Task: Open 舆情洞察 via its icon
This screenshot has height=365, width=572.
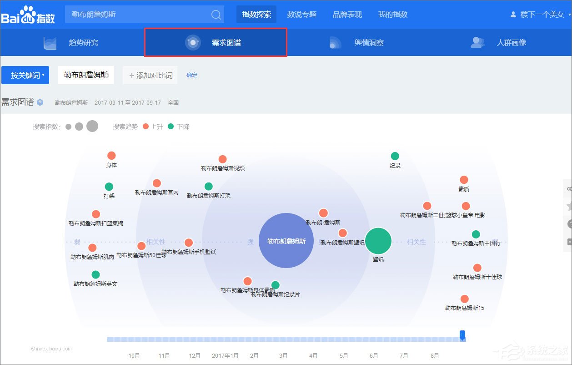Action: pyautogui.click(x=335, y=42)
